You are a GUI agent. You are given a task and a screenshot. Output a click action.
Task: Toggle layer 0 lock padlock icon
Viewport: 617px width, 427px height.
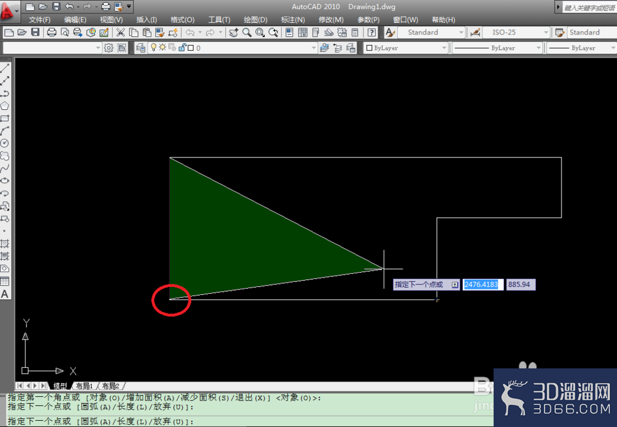tap(182, 48)
